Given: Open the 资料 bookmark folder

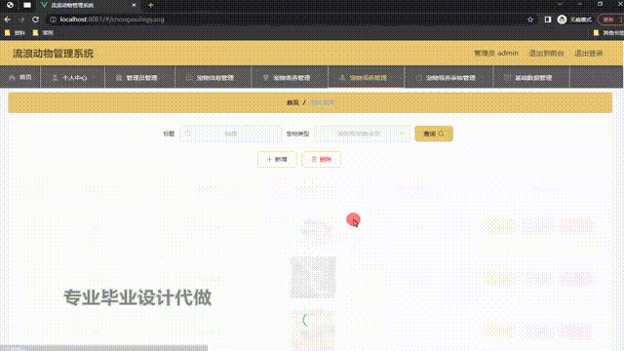Looking at the screenshot, I should click(16, 33).
